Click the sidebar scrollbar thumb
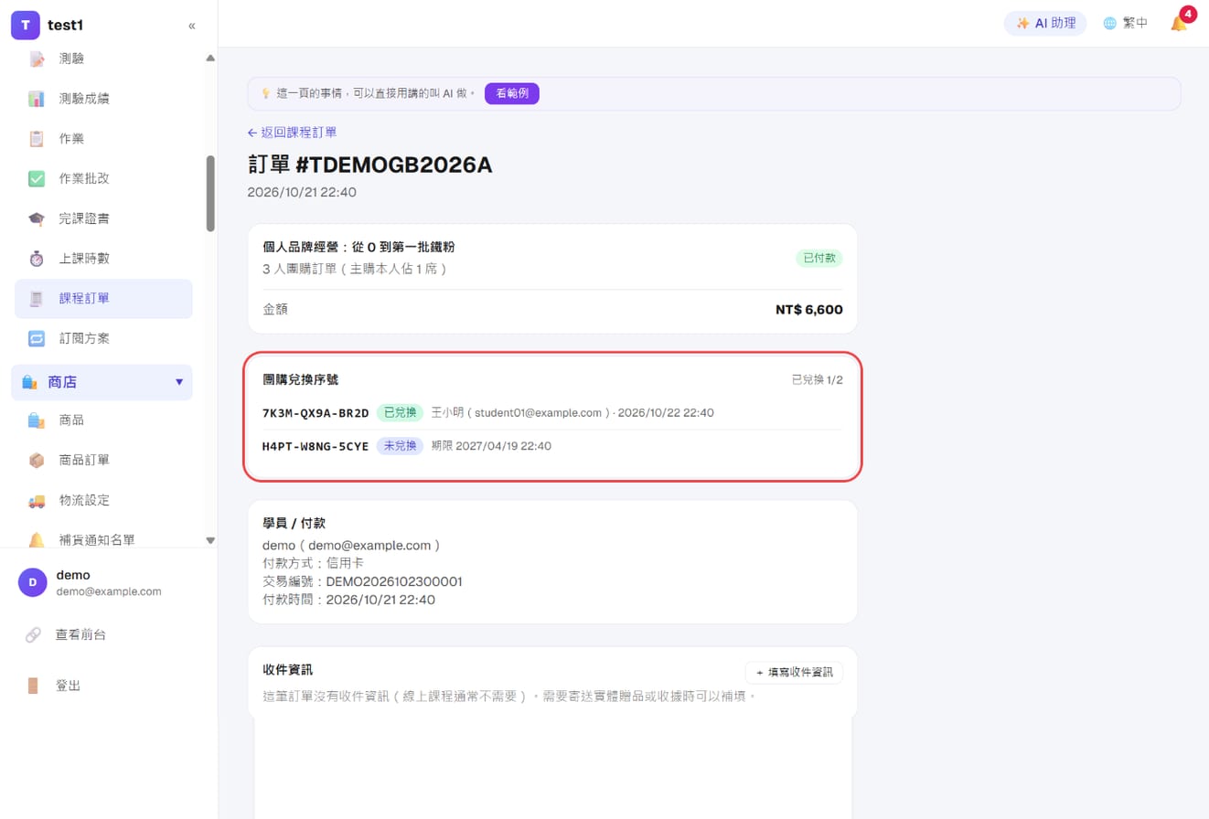The height and width of the screenshot is (819, 1209). click(x=210, y=193)
